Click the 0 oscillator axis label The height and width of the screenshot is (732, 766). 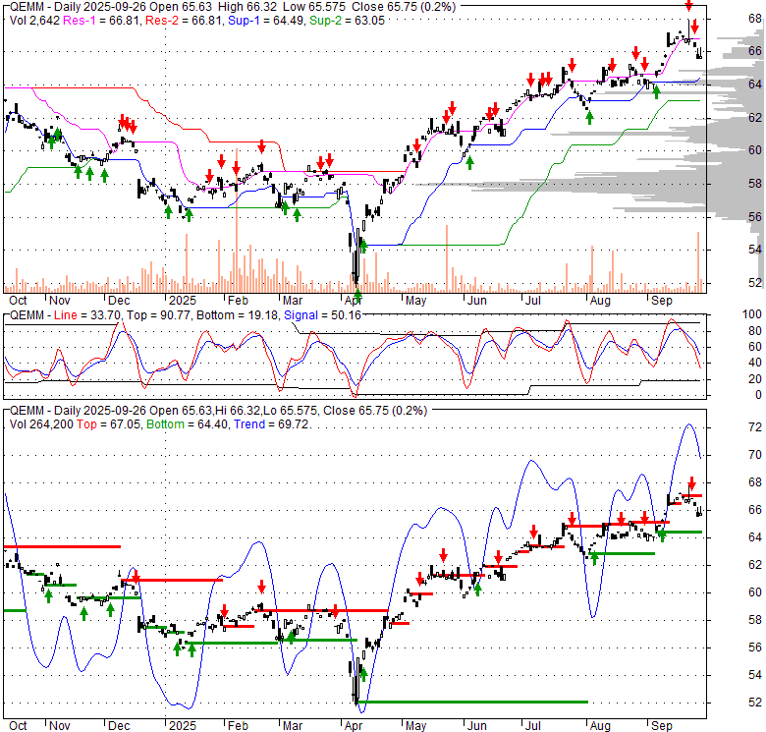point(758,394)
